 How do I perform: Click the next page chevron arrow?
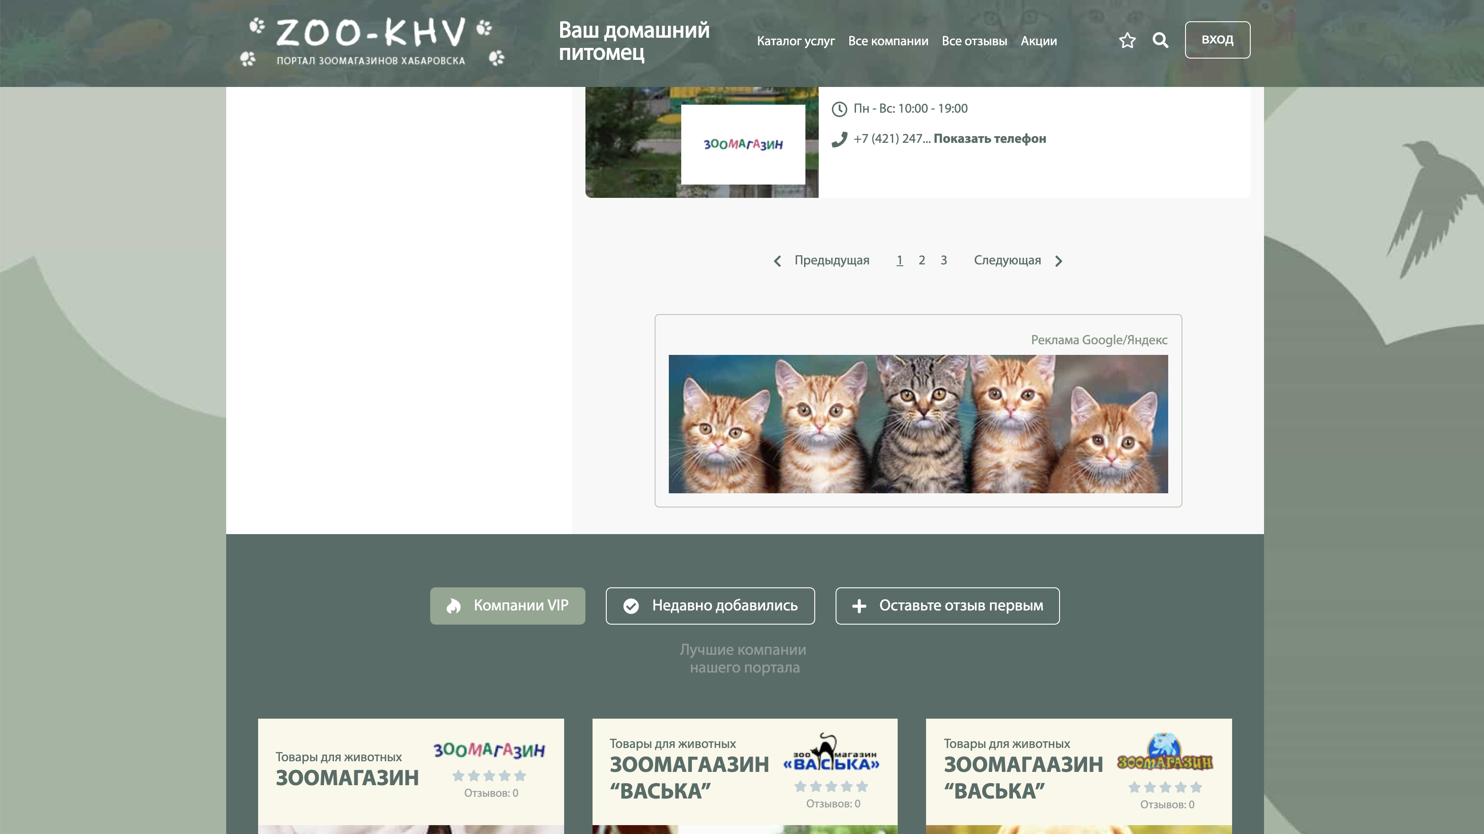point(1058,261)
